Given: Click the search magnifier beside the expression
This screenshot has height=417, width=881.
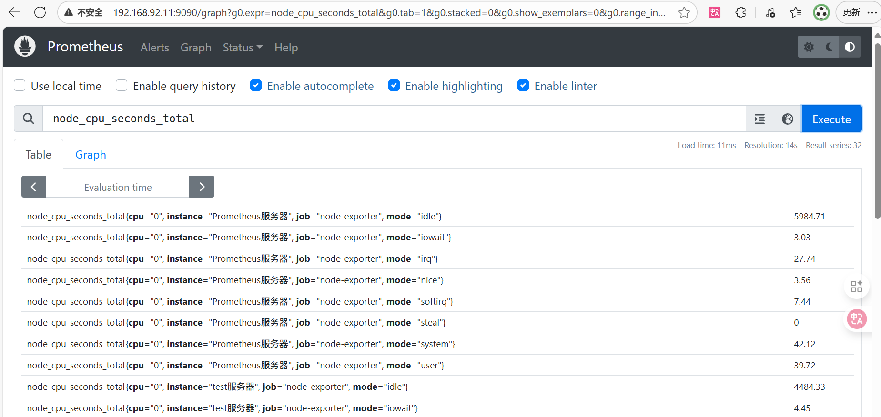Looking at the screenshot, I should click(x=29, y=119).
